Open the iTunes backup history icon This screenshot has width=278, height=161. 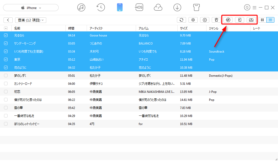pos(101,8)
